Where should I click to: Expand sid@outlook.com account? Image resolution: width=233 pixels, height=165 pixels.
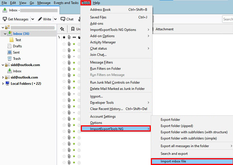coord(3,77)
